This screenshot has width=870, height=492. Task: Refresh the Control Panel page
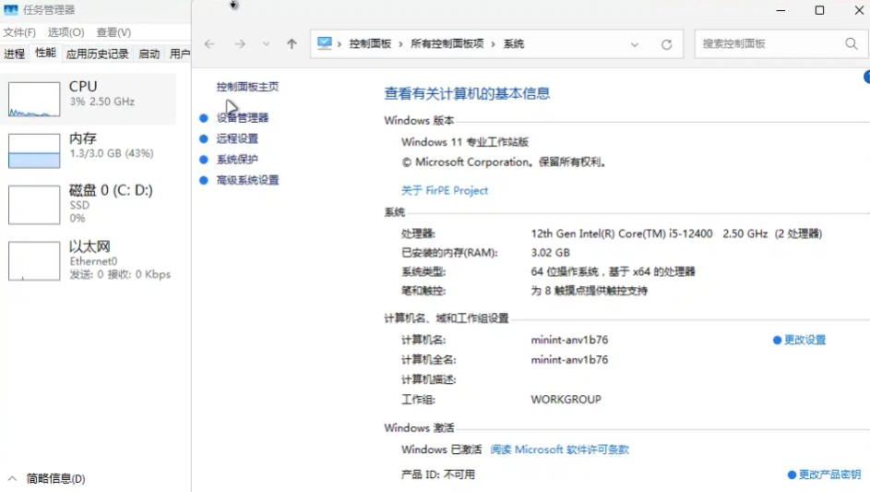(x=667, y=44)
